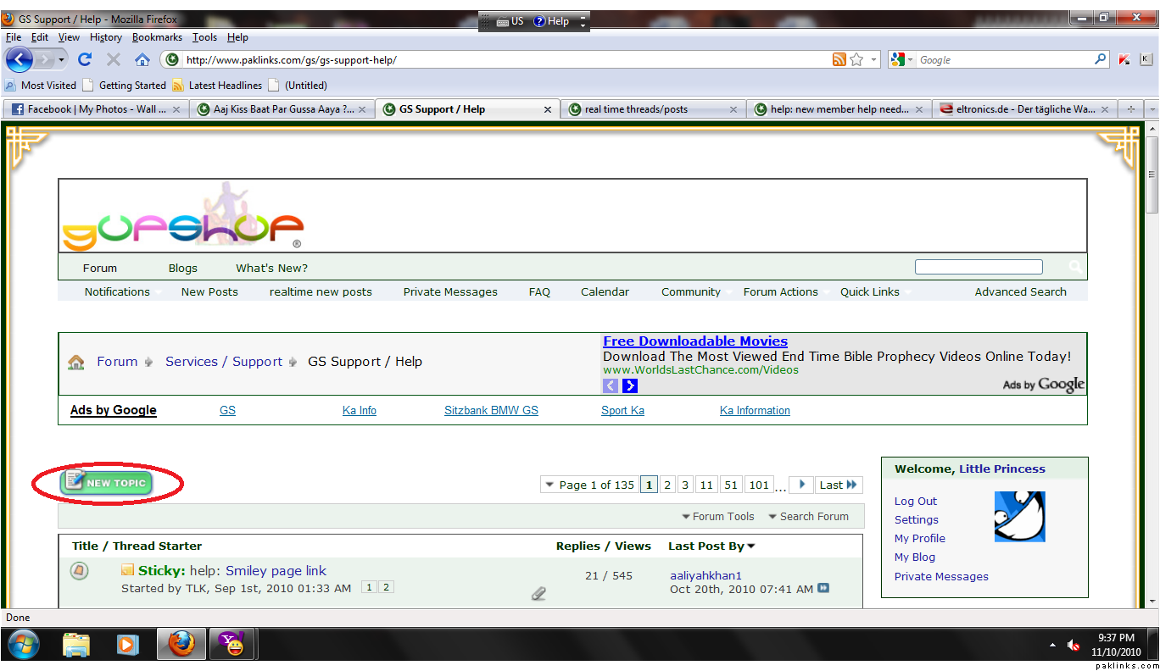The height and width of the screenshot is (671, 1160).
Task: Open Yahoo Messenger from the taskbar
Action: point(231,645)
